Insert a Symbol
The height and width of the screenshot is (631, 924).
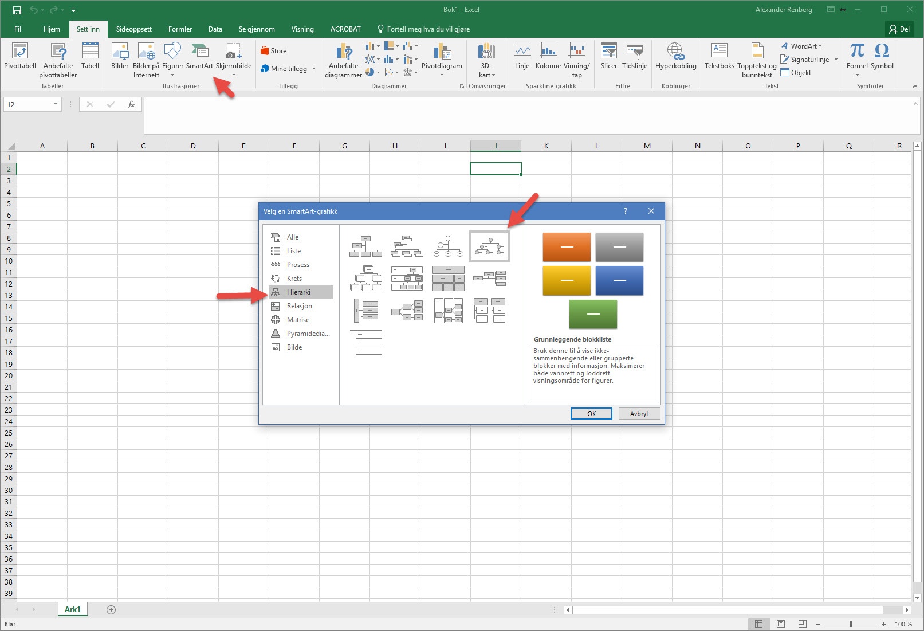pos(882,56)
